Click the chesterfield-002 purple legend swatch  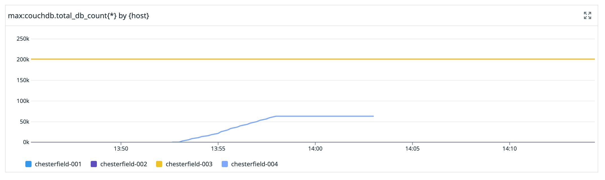pyautogui.click(x=94, y=164)
